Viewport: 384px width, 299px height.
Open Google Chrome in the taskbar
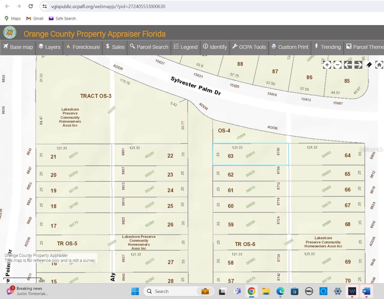pos(251,291)
